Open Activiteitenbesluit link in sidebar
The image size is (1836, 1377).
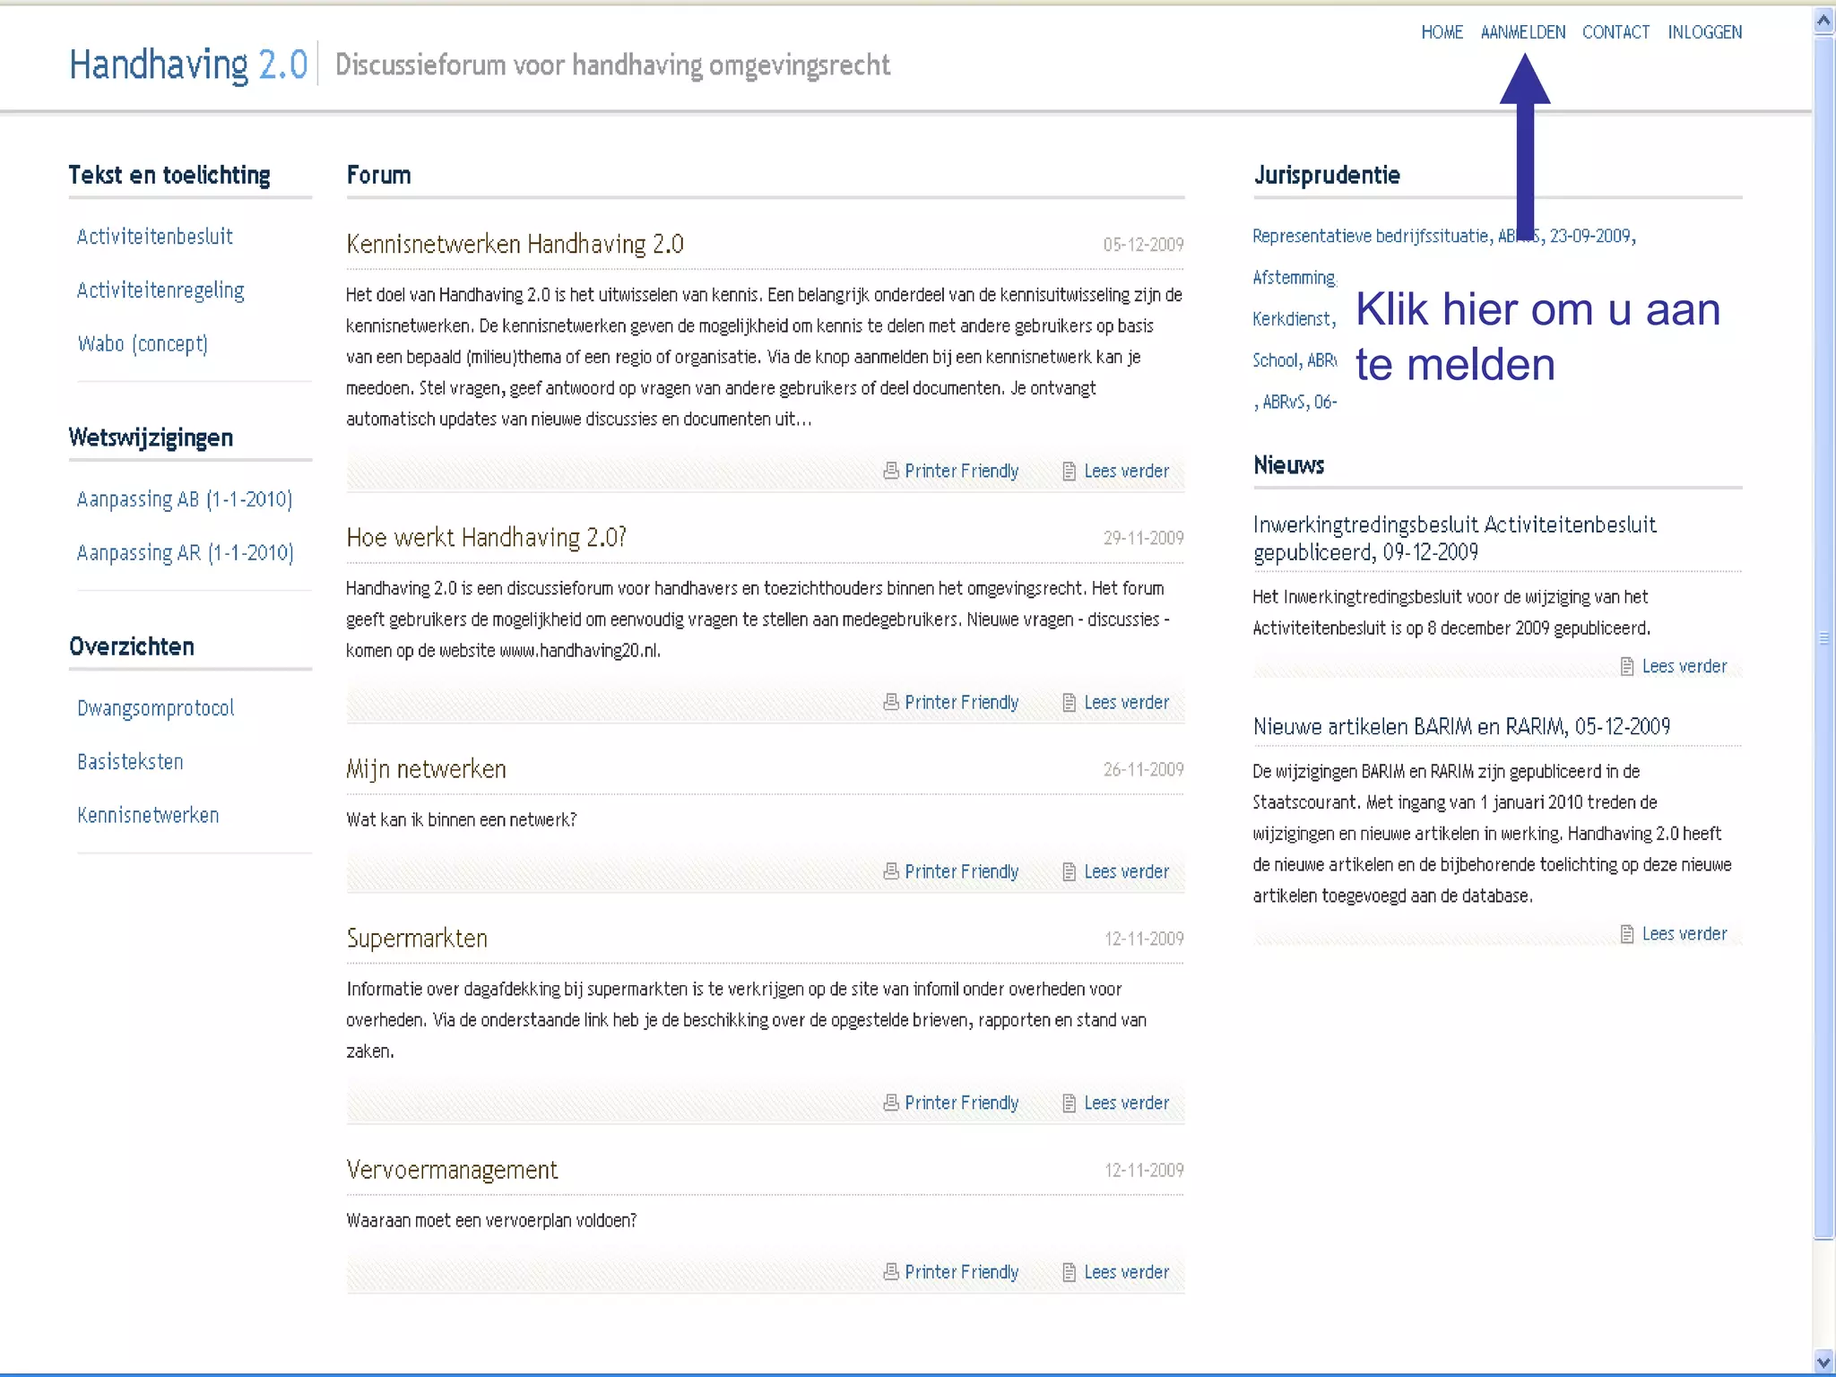coord(155,237)
